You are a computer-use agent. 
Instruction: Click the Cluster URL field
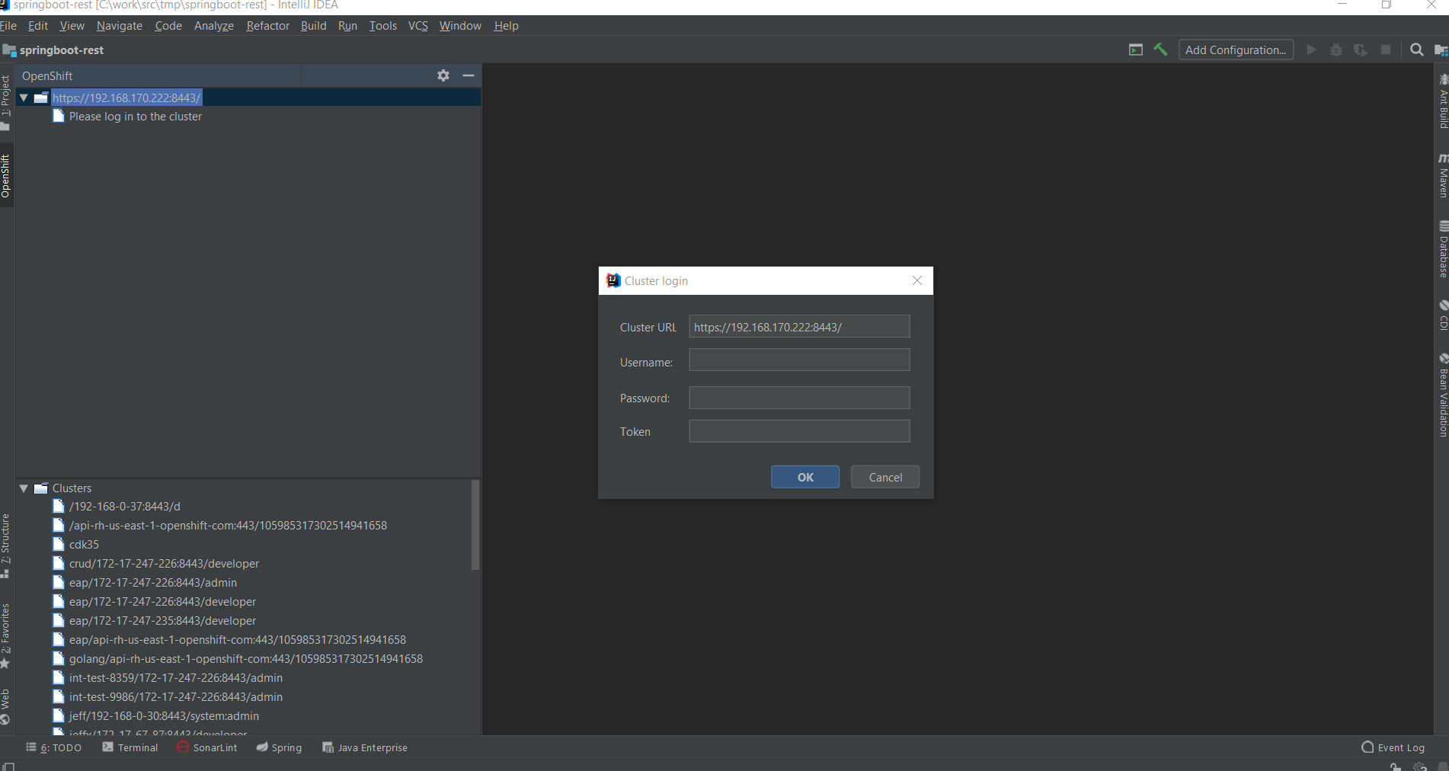tap(799, 326)
